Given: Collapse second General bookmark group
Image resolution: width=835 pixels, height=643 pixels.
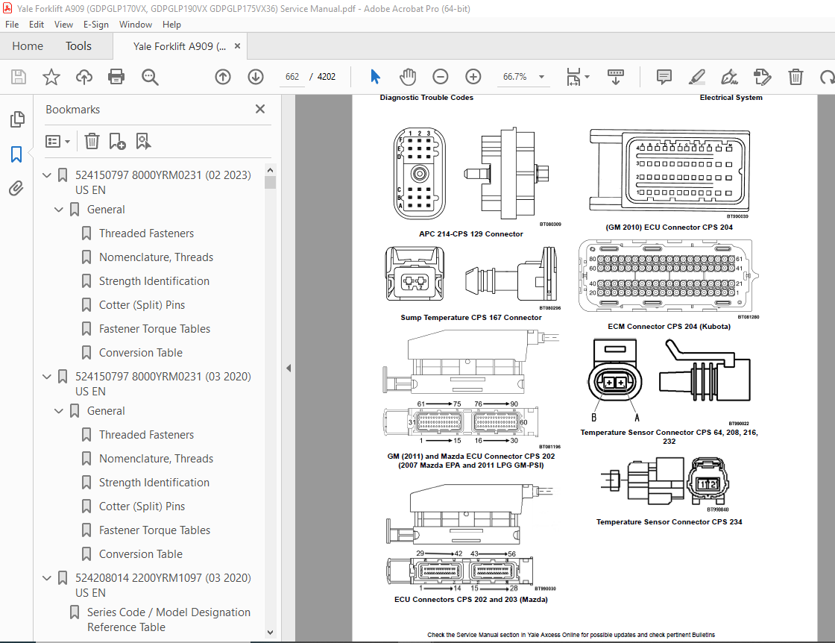Looking at the screenshot, I should (x=59, y=411).
